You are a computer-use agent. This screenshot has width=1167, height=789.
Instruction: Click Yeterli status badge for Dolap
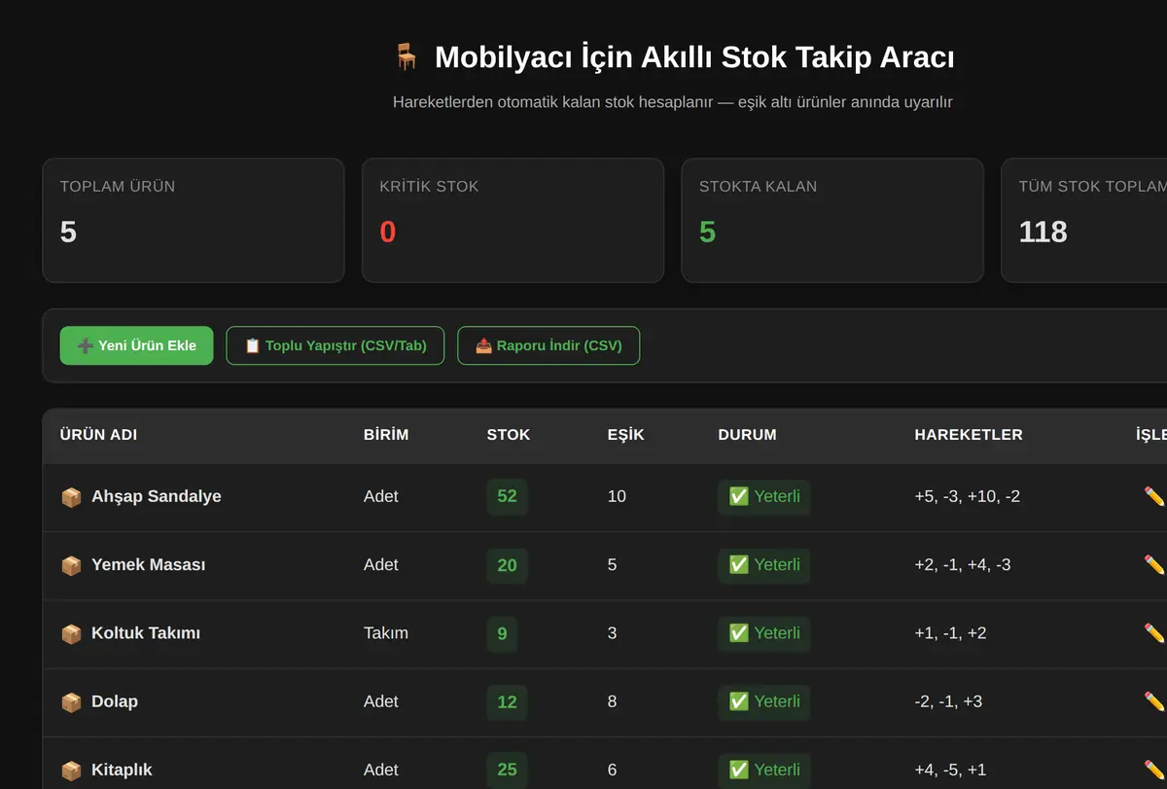tap(764, 701)
